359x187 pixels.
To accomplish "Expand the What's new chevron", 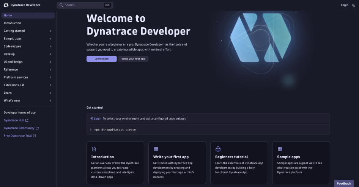I will [x=50, y=101].
